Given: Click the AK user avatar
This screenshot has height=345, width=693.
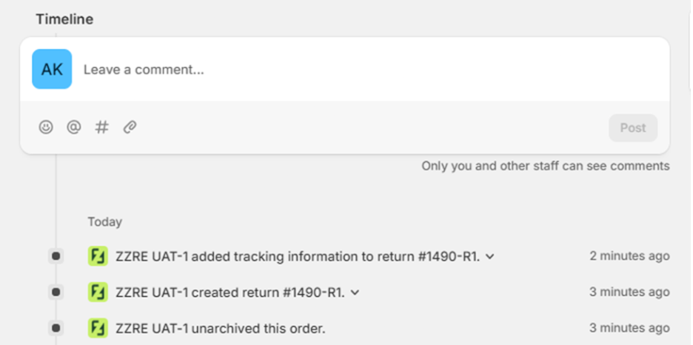Looking at the screenshot, I should point(52,70).
